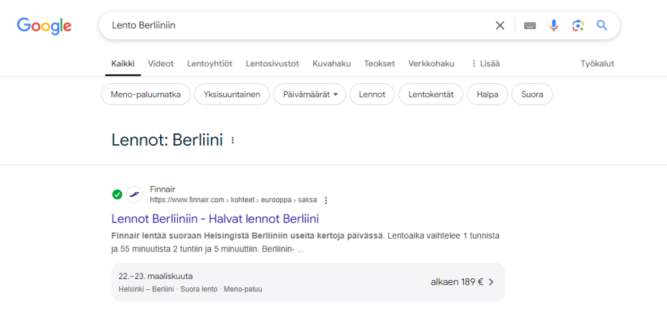Screen dimensions: 667x314
Task: Apply the Lentokentät filter chip
Action: [x=431, y=94]
